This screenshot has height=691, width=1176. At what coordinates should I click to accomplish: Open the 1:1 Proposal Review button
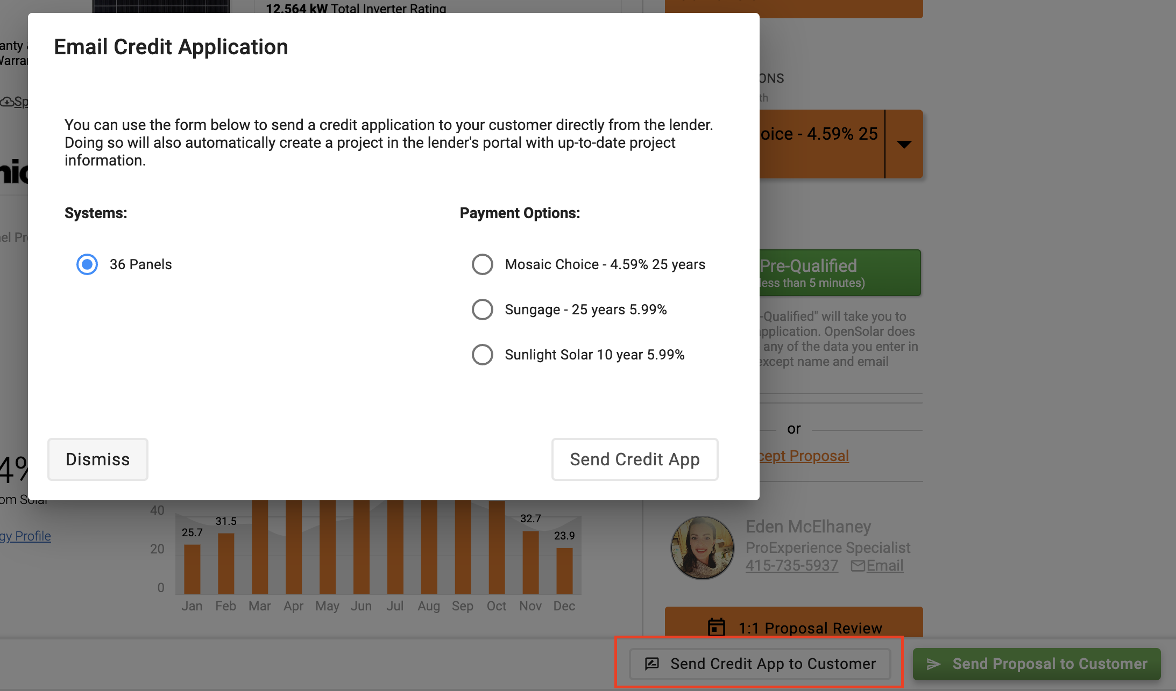[x=794, y=623]
